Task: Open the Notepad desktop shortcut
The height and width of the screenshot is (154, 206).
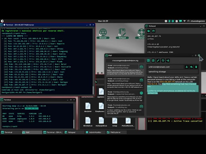Action: (122, 34)
